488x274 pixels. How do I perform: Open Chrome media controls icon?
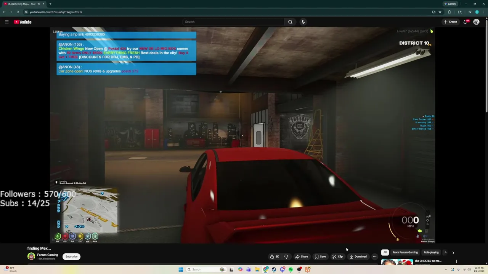[x=470, y=12]
